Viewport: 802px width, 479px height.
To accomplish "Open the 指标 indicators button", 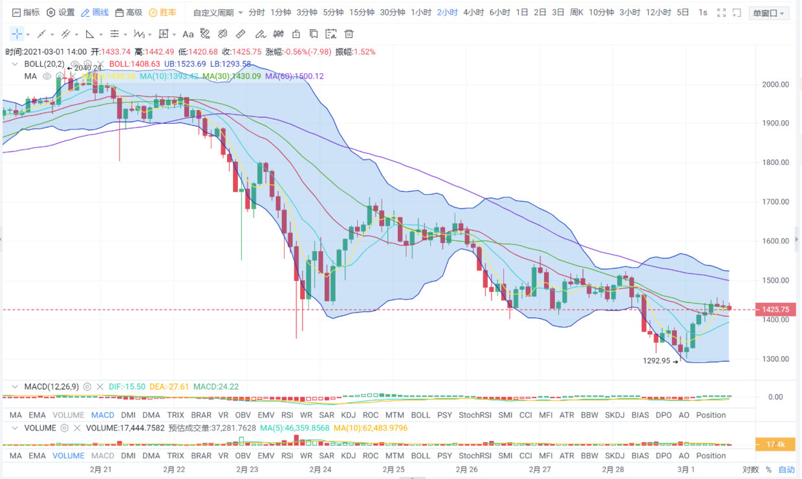I will [26, 13].
